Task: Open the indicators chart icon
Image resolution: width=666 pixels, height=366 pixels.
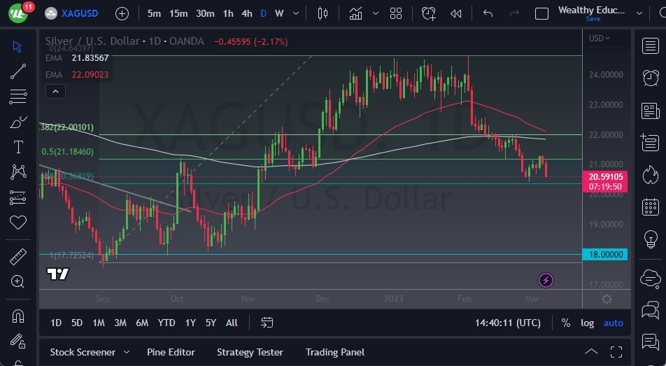Action: [x=356, y=13]
